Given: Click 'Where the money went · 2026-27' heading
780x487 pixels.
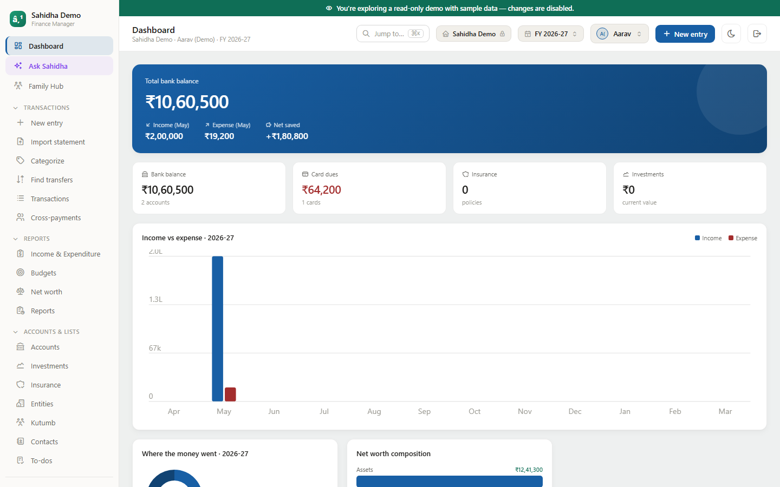Looking at the screenshot, I should [x=195, y=454].
